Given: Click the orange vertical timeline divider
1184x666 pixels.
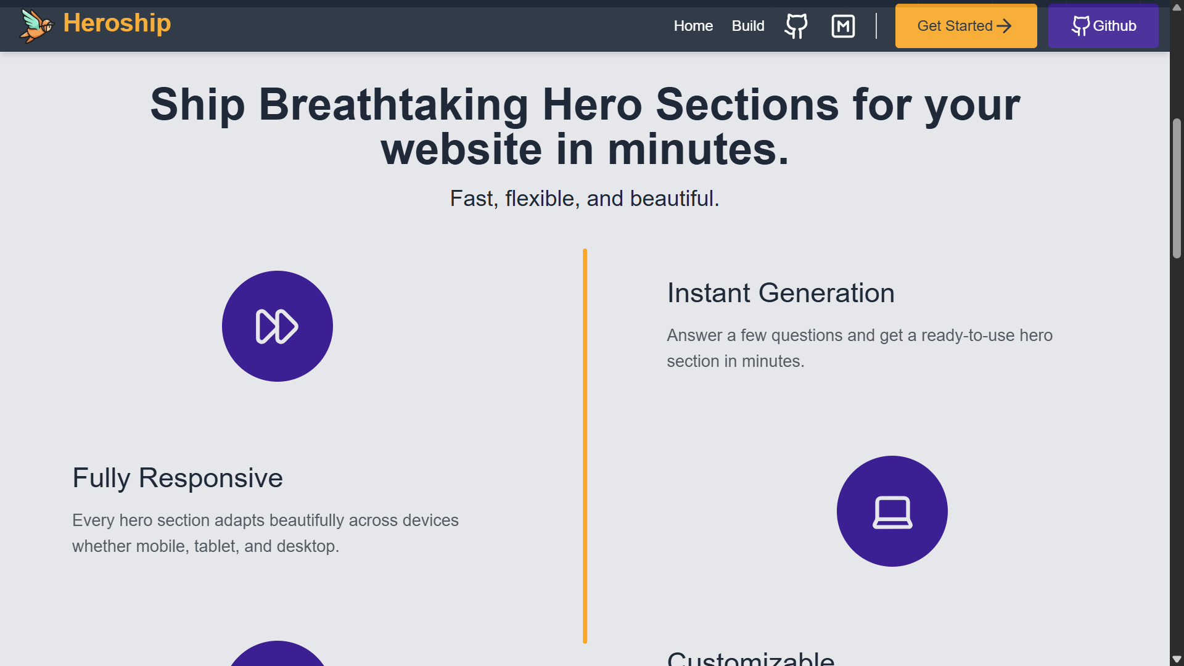Looking at the screenshot, I should click(585, 444).
